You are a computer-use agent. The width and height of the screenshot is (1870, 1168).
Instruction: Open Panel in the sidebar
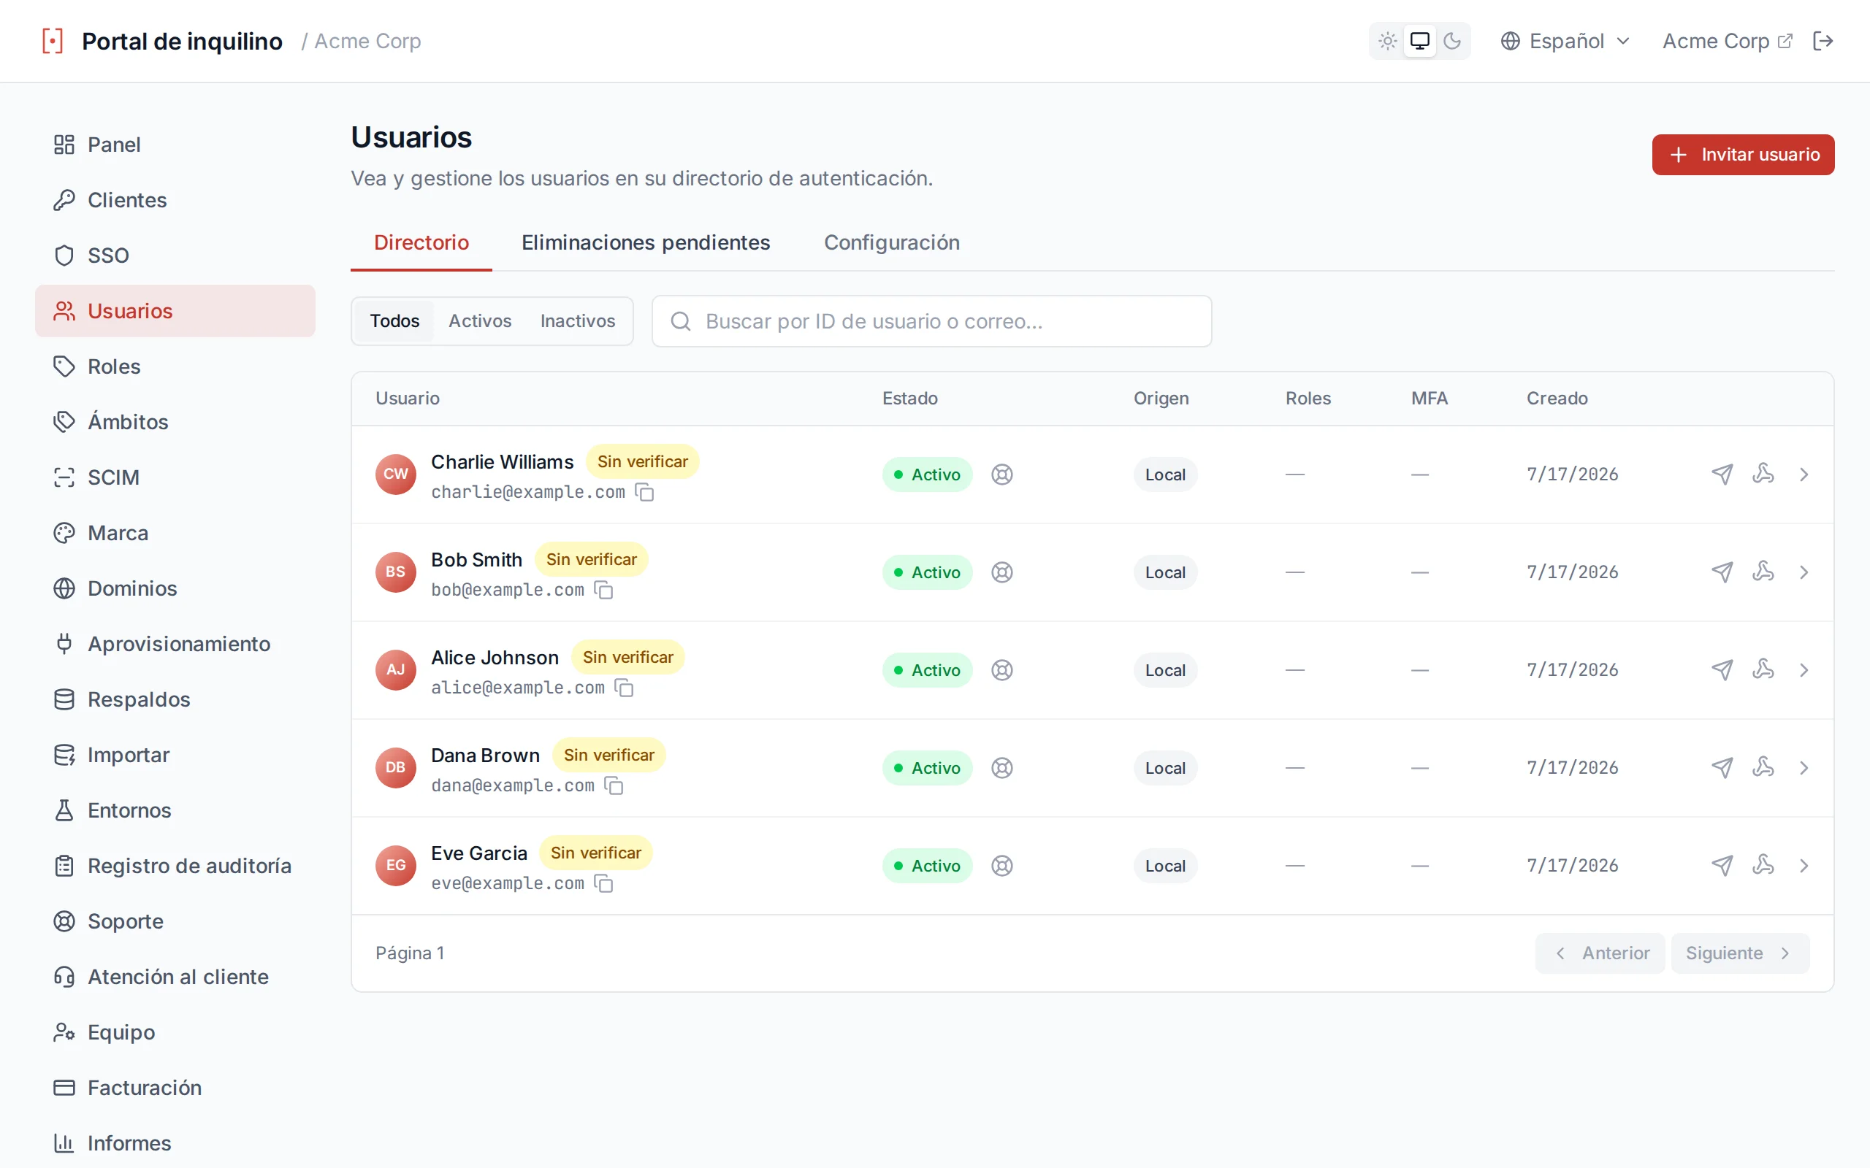[x=175, y=145]
